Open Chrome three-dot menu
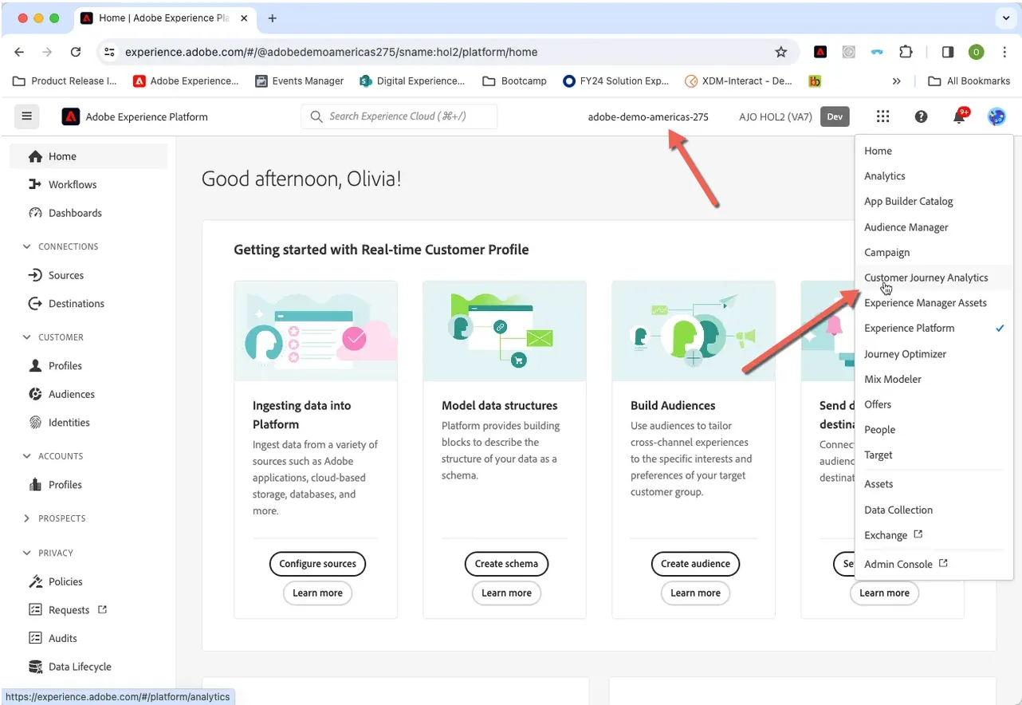Viewport: 1022px width, 705px height. pos(1004,52)
